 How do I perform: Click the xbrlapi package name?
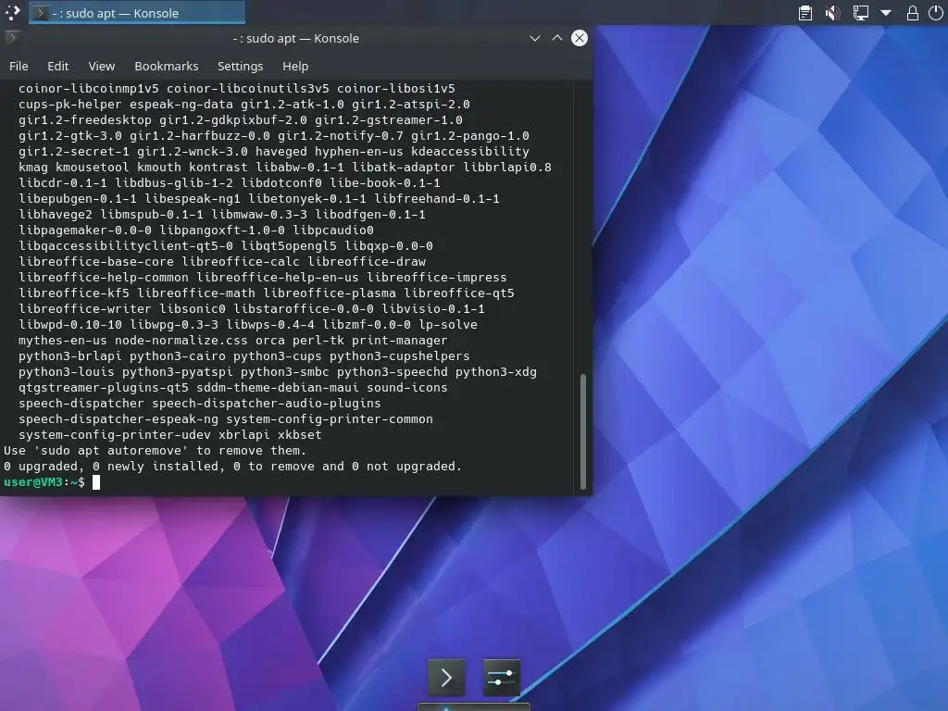click(x=244, y=435)
